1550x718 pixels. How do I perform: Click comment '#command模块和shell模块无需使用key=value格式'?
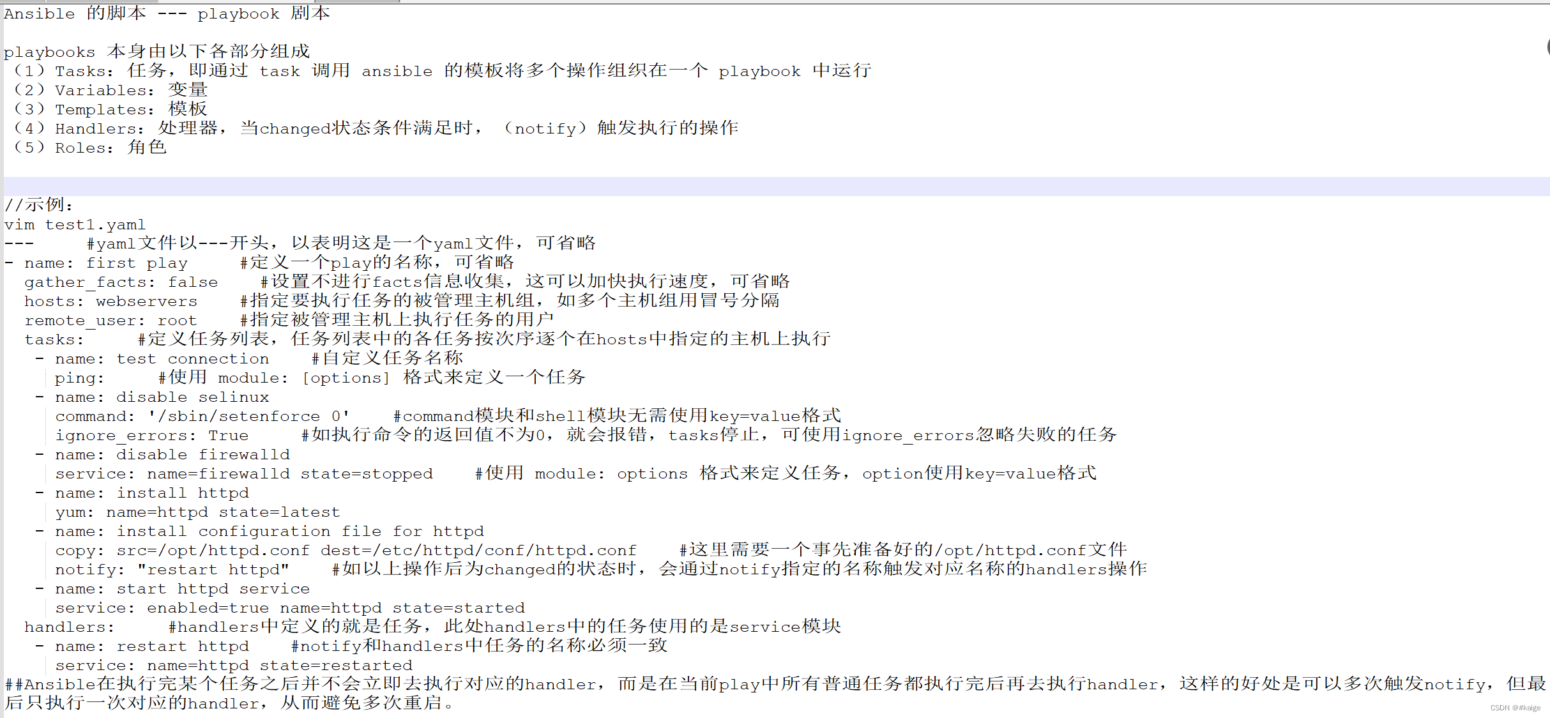tap(617, 416)
